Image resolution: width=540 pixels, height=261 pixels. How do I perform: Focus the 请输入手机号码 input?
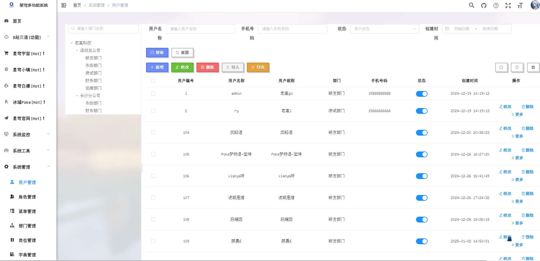pos(293,29)
